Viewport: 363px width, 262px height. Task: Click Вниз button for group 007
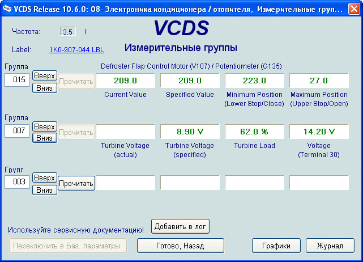[44, 138]
